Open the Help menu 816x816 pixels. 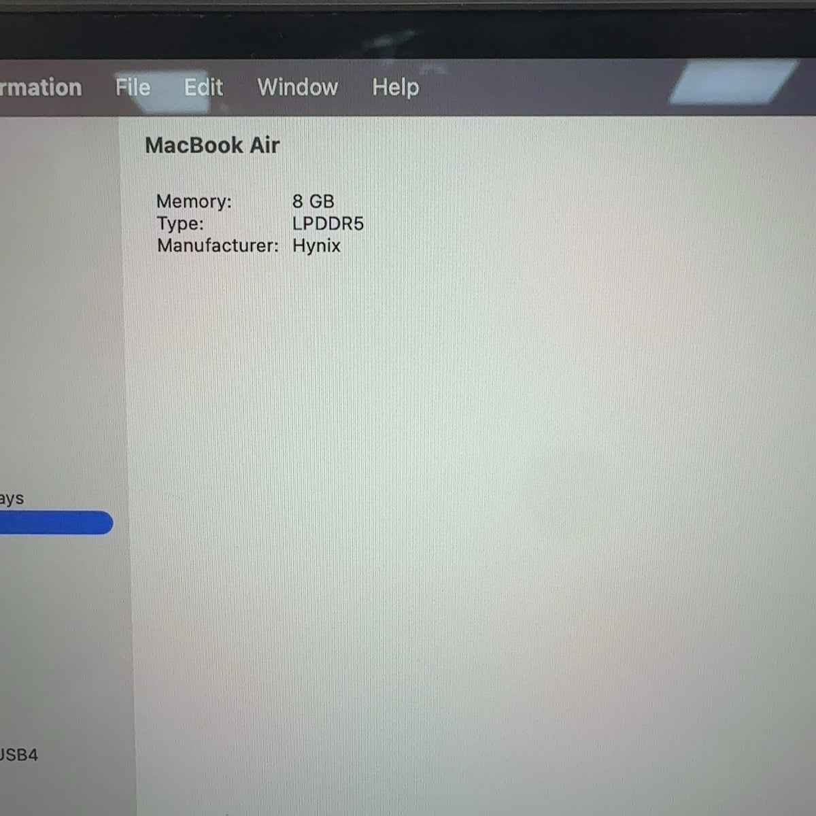(395, 88)
